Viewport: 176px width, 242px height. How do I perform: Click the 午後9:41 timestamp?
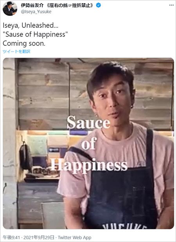(11, 237)
